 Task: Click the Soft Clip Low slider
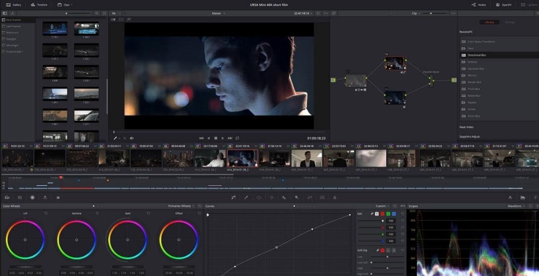click(x=387, y=257)
